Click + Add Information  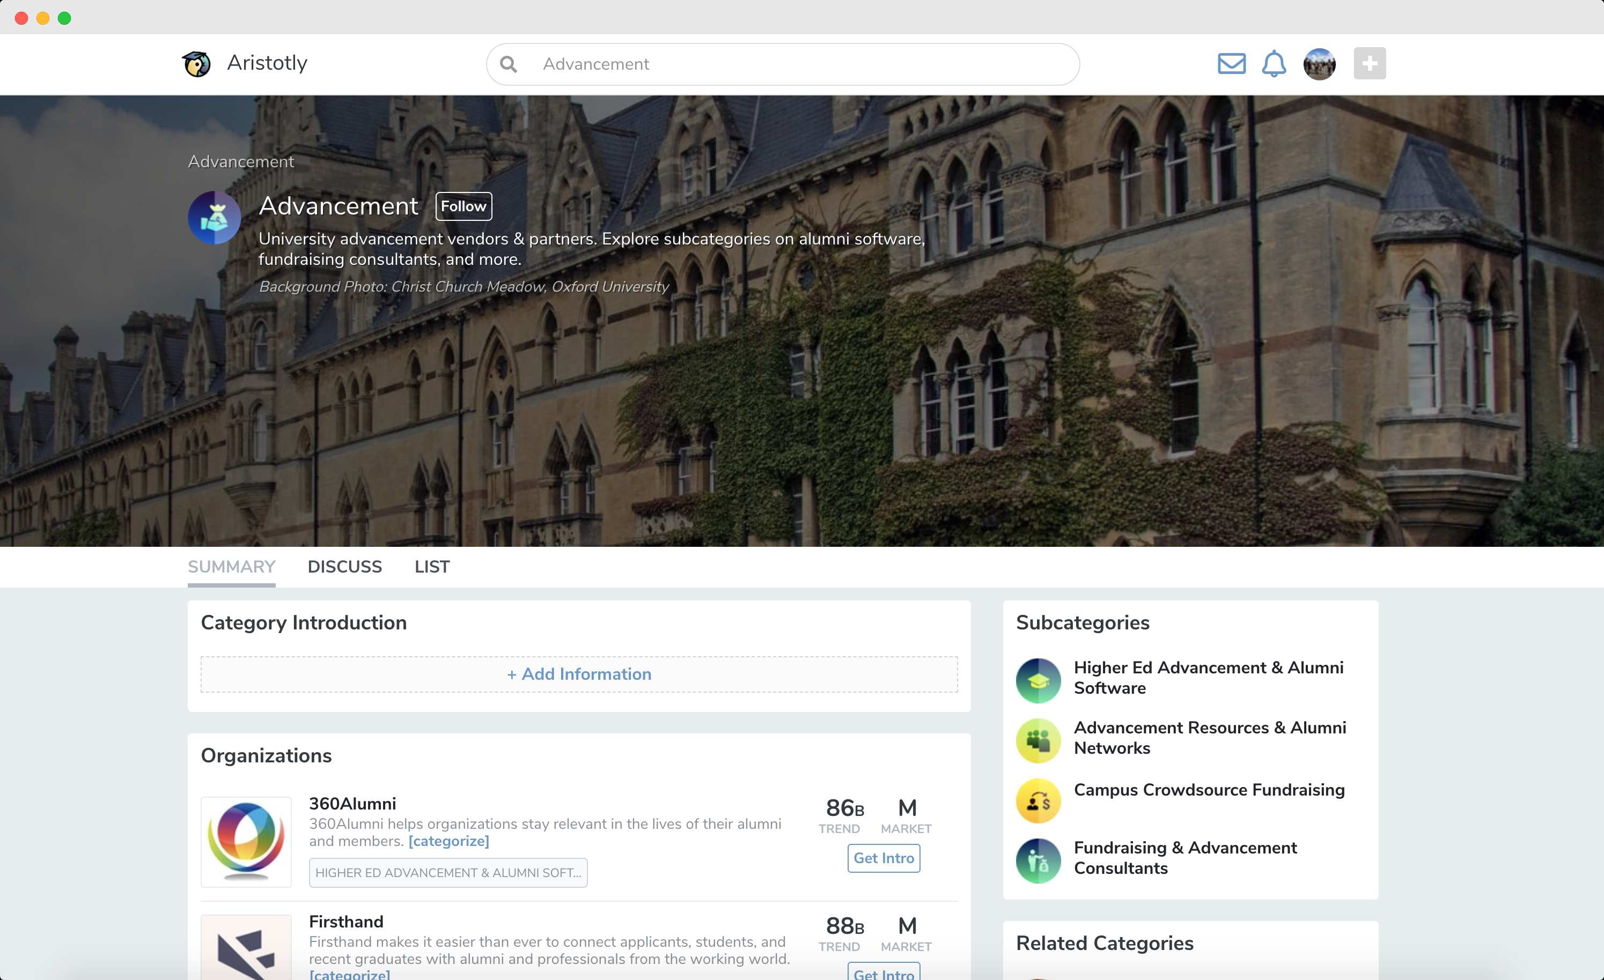click(579, 674)
